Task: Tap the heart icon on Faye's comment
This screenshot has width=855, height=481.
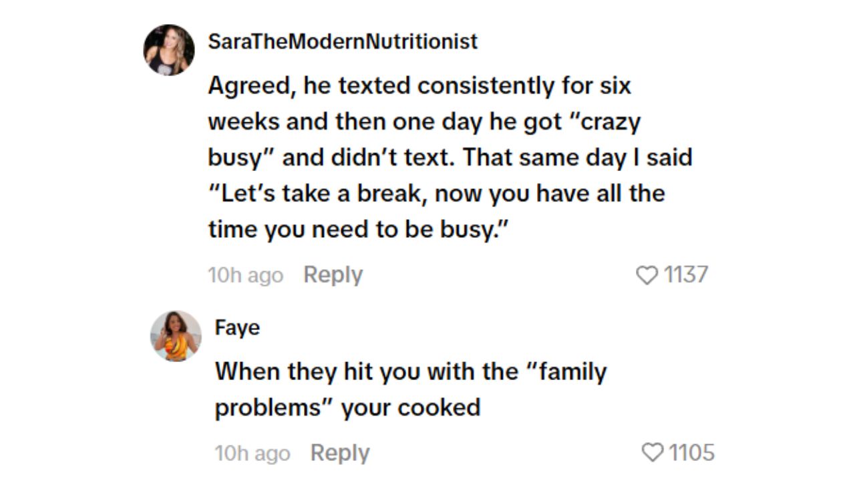Action: pos(653,453)
